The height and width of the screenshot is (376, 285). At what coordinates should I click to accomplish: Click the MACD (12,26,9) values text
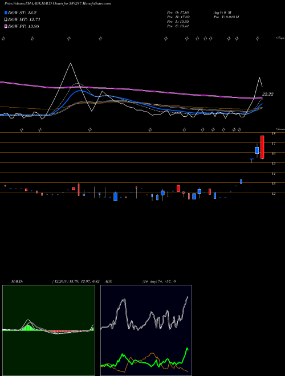click(76, 281)
